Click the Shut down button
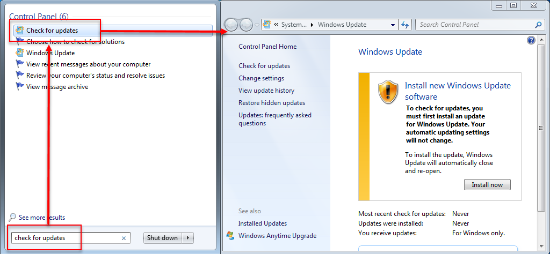Image resolution: width=550 pixels, height=254 pixels. coord(163,238)
